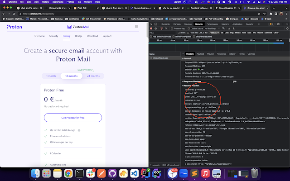Check Blocked Requests checkbox
290x181 pixels.
[x=174, y=37]
